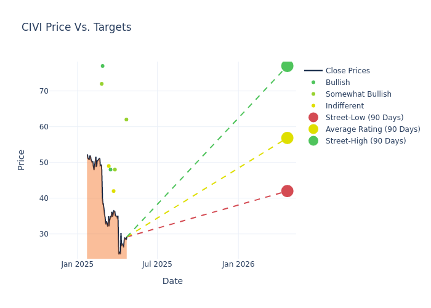Click the Jul 2025 axis tick label
Screen dimensions: 431x308
point(157,264)
